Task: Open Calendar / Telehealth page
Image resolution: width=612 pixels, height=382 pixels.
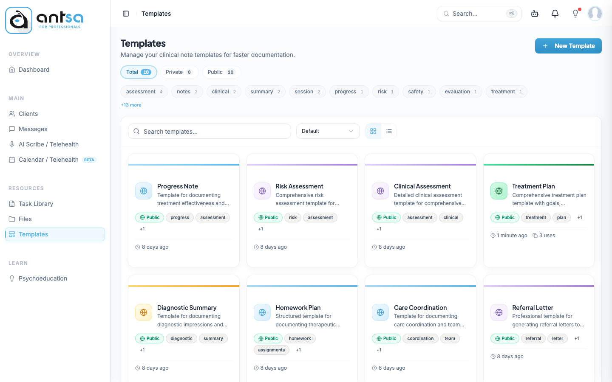Action: pos(55,160)
